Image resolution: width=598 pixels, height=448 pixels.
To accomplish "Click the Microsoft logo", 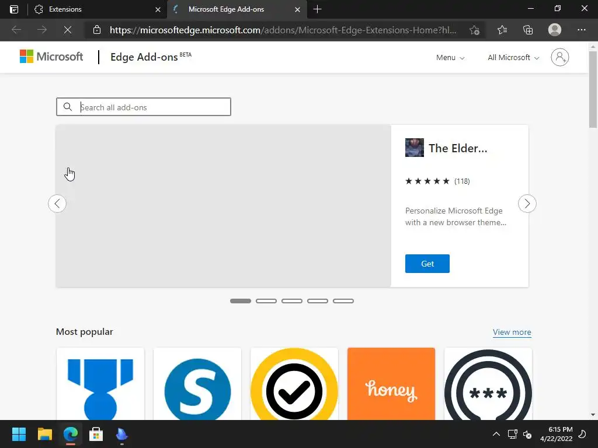I will (x=51, y=57).
